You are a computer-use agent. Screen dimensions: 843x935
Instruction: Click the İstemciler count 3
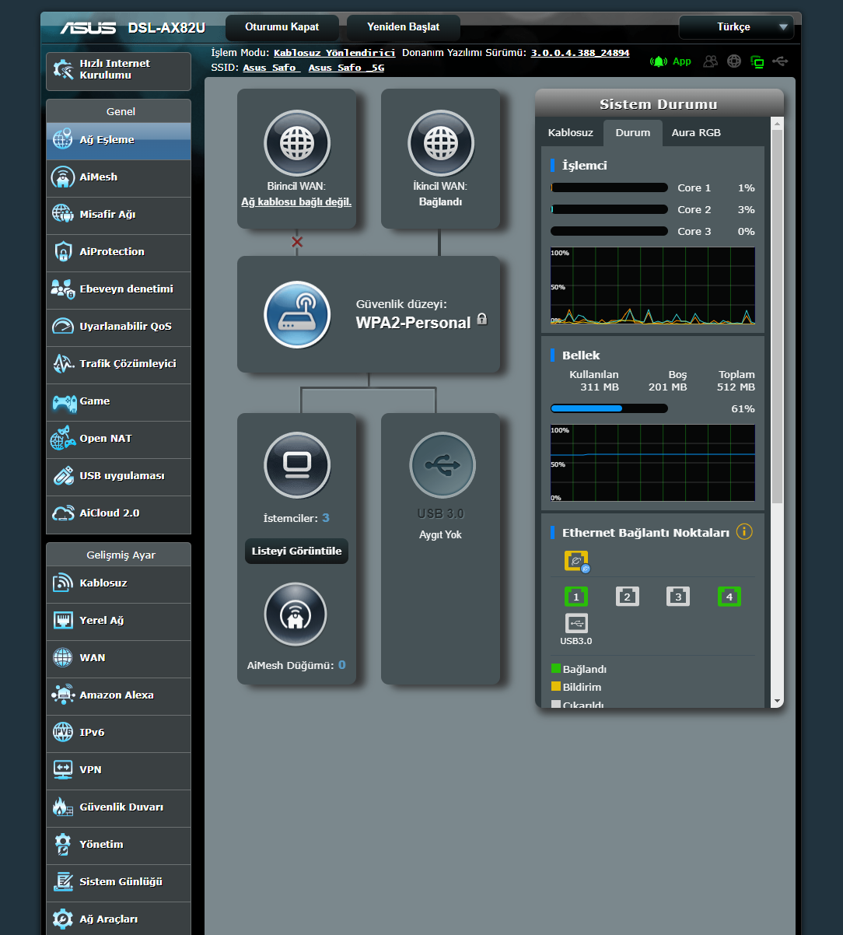point(326,518)
